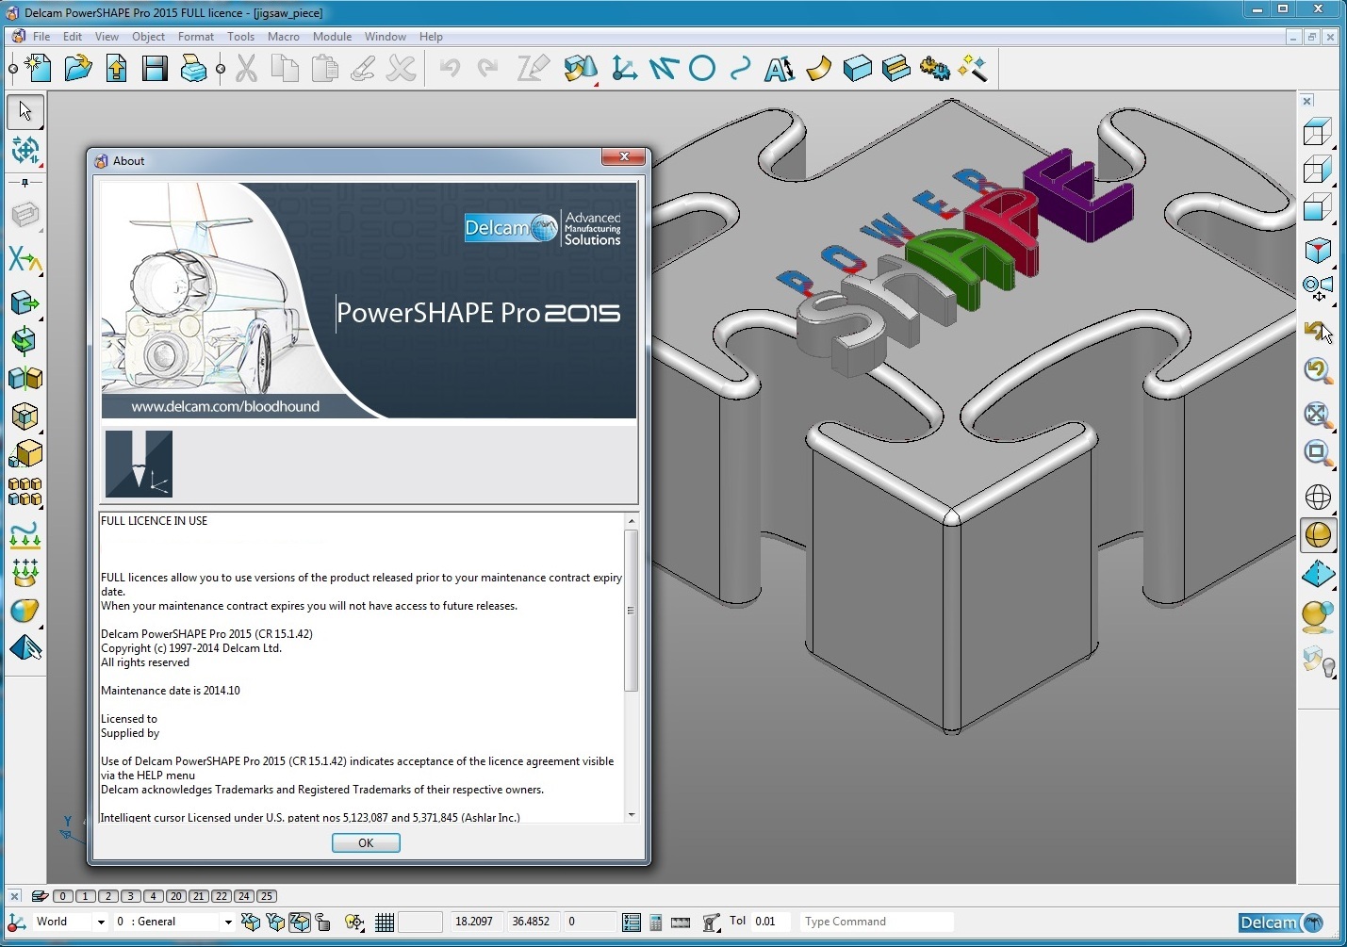Open the Feature tool icon
The width and height of the screenshot is (1347, 947).
(895, 68)
